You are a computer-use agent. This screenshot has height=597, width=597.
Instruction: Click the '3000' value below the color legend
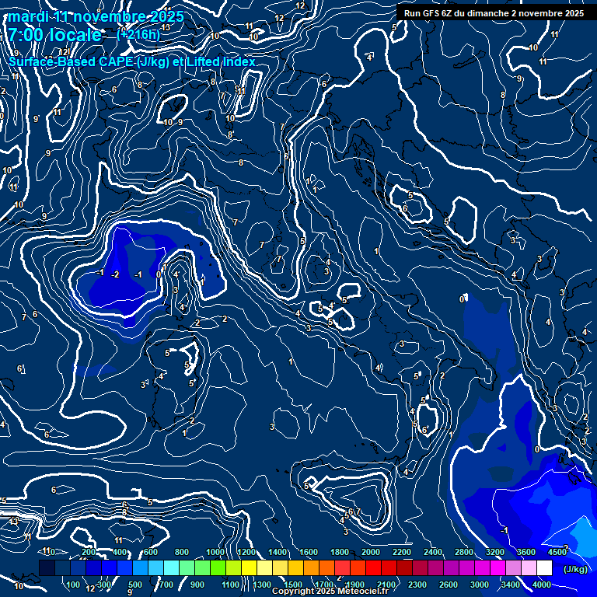(x=480, y=585)
